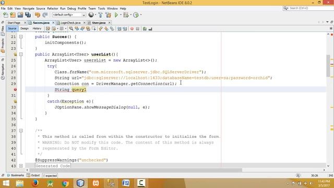Switch to the History view
This screenshot has height=188, width=334.
click(x=37, y=29)
